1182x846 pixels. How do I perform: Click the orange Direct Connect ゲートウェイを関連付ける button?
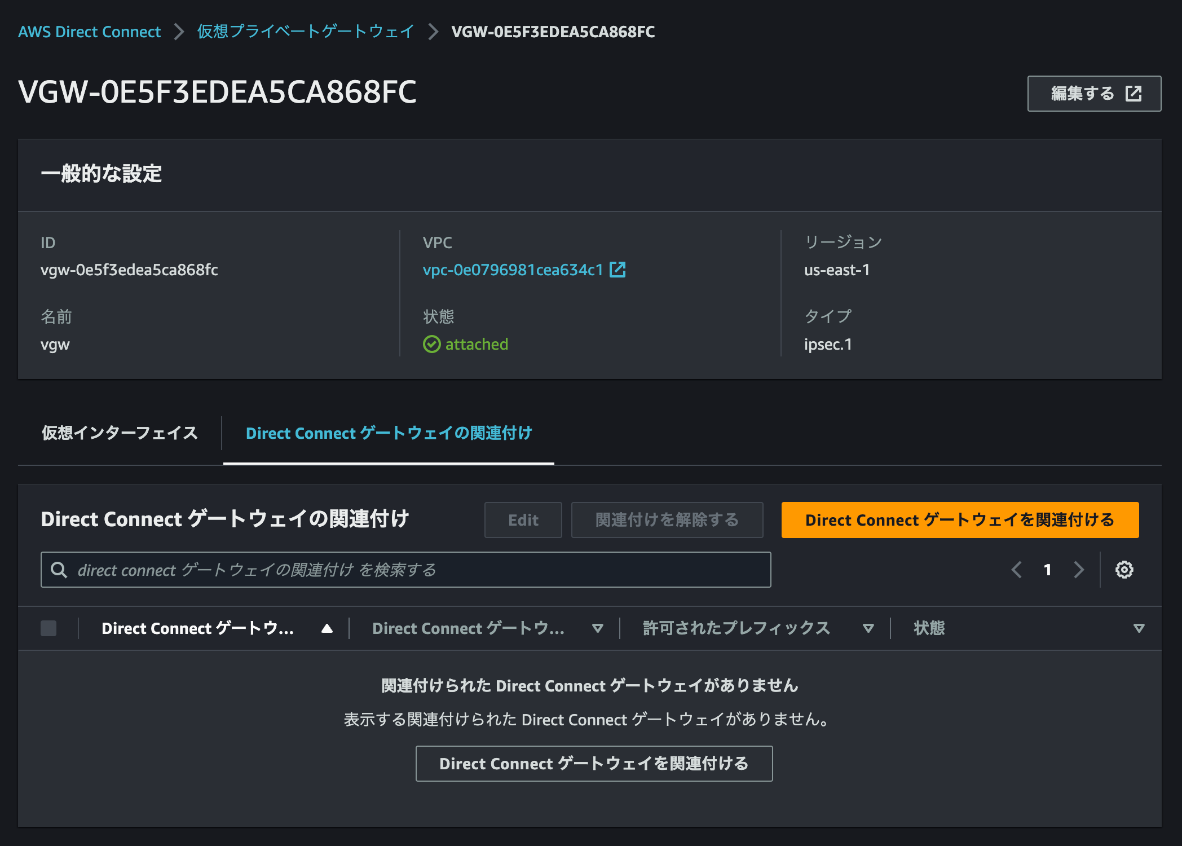click(959, 519)
